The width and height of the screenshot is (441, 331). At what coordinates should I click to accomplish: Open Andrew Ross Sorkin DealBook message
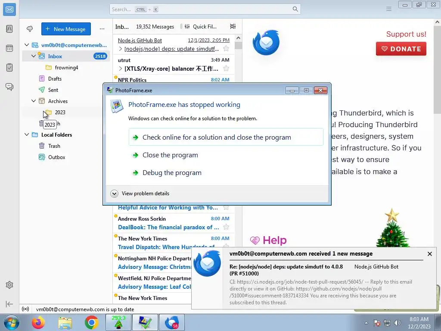tap(174, 223)
